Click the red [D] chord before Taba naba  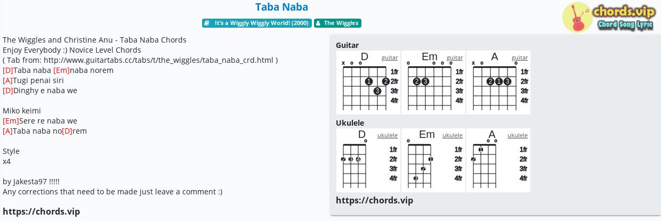8,70
